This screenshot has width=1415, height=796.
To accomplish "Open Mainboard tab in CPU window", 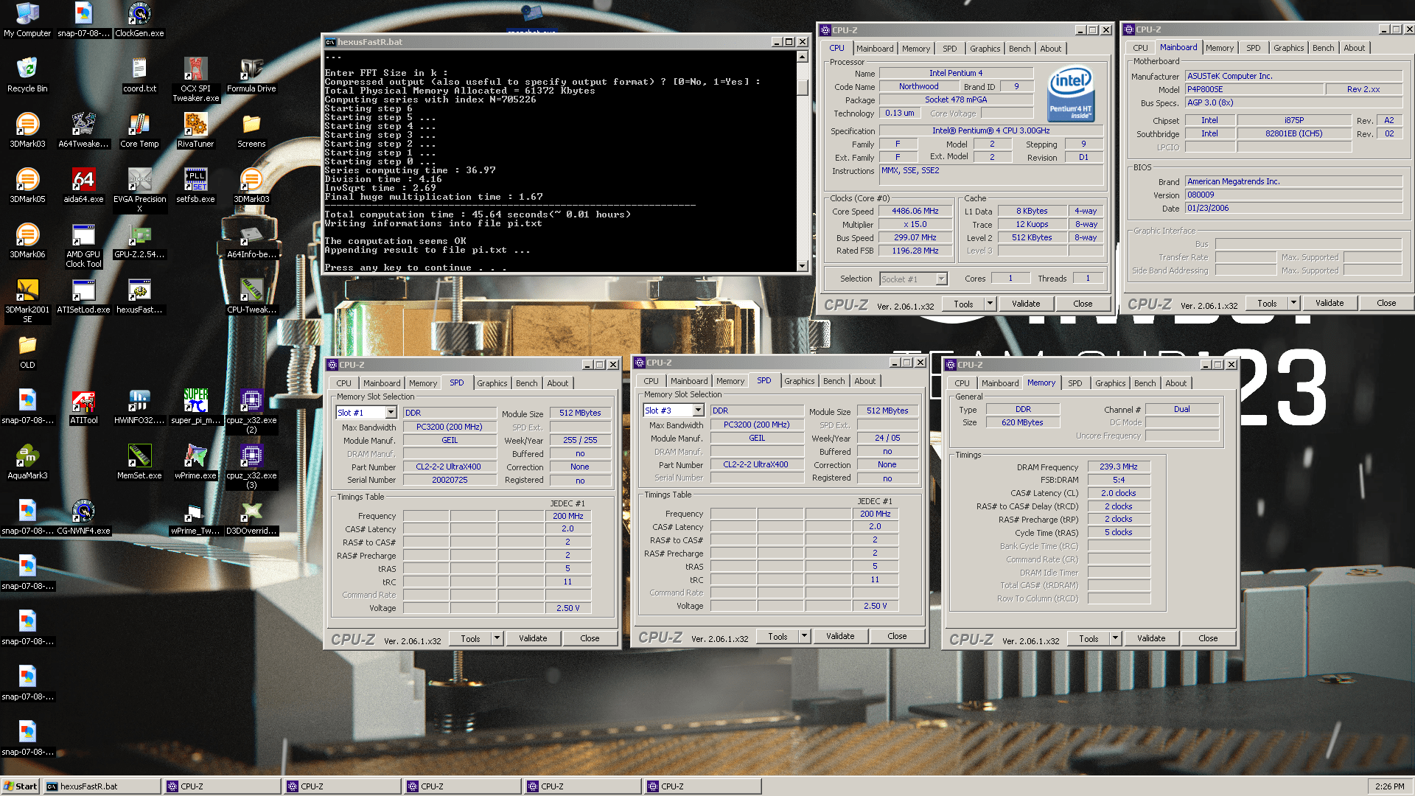I will coord(875,49).
